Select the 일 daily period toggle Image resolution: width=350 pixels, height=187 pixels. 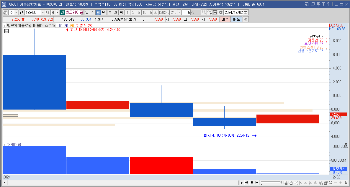click(x=87, y=12)
